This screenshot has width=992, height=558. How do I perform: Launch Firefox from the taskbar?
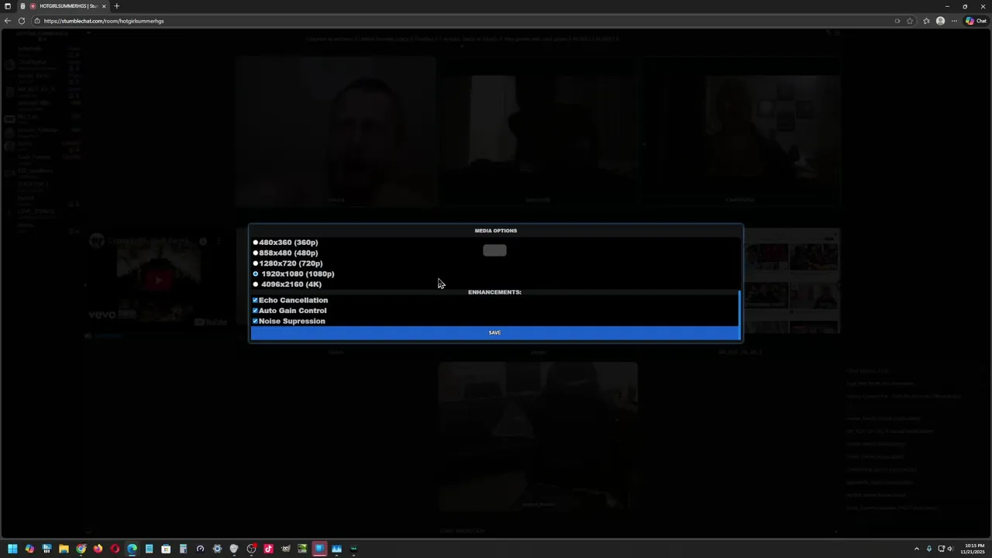98,549
